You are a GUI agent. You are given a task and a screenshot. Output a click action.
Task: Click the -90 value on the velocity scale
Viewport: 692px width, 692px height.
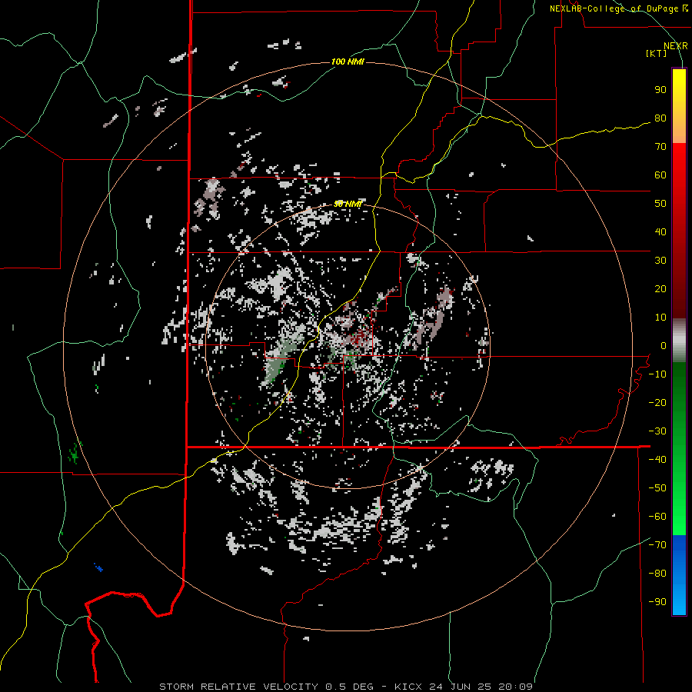(x=657, y=601)
